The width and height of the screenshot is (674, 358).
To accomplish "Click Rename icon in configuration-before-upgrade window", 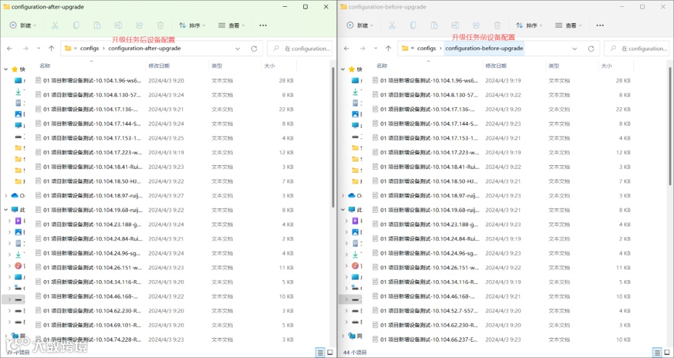I will coord(455,26).
